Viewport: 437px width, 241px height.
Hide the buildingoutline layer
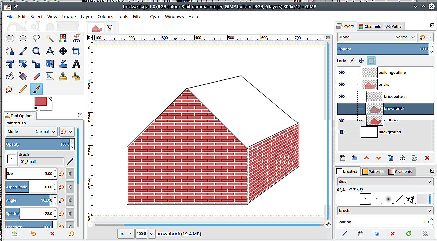pos(342,73)
